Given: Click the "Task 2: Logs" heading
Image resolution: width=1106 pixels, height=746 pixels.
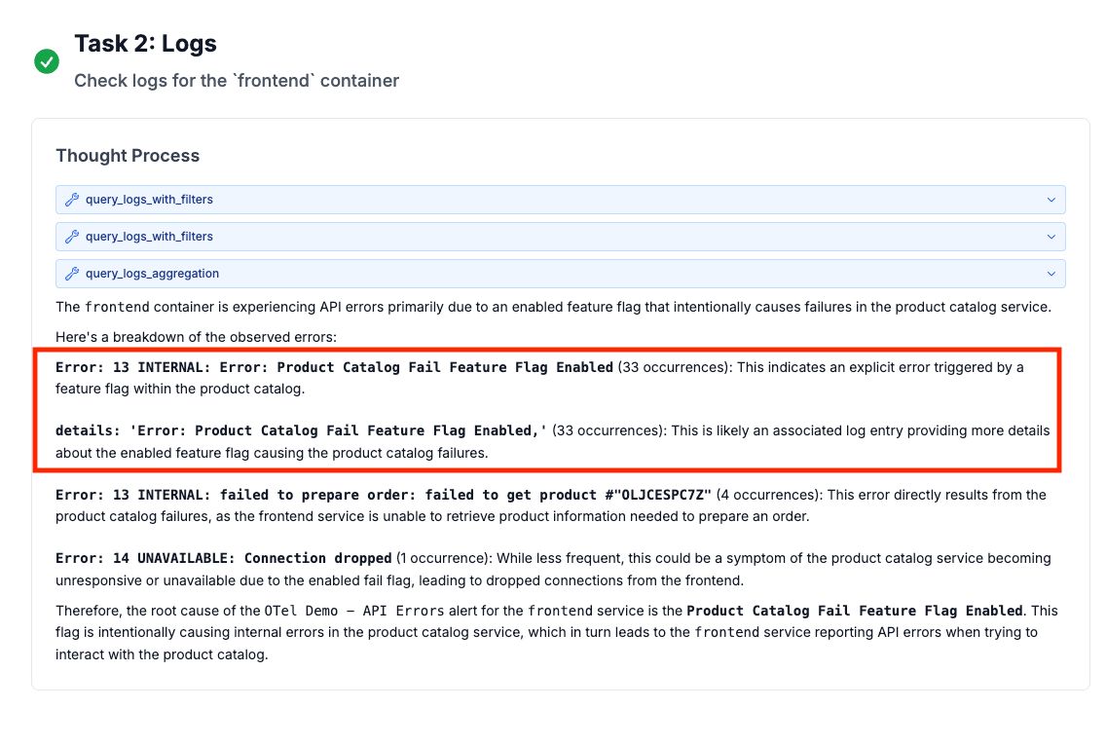Looking at the screenshot, I should [145, 44].
